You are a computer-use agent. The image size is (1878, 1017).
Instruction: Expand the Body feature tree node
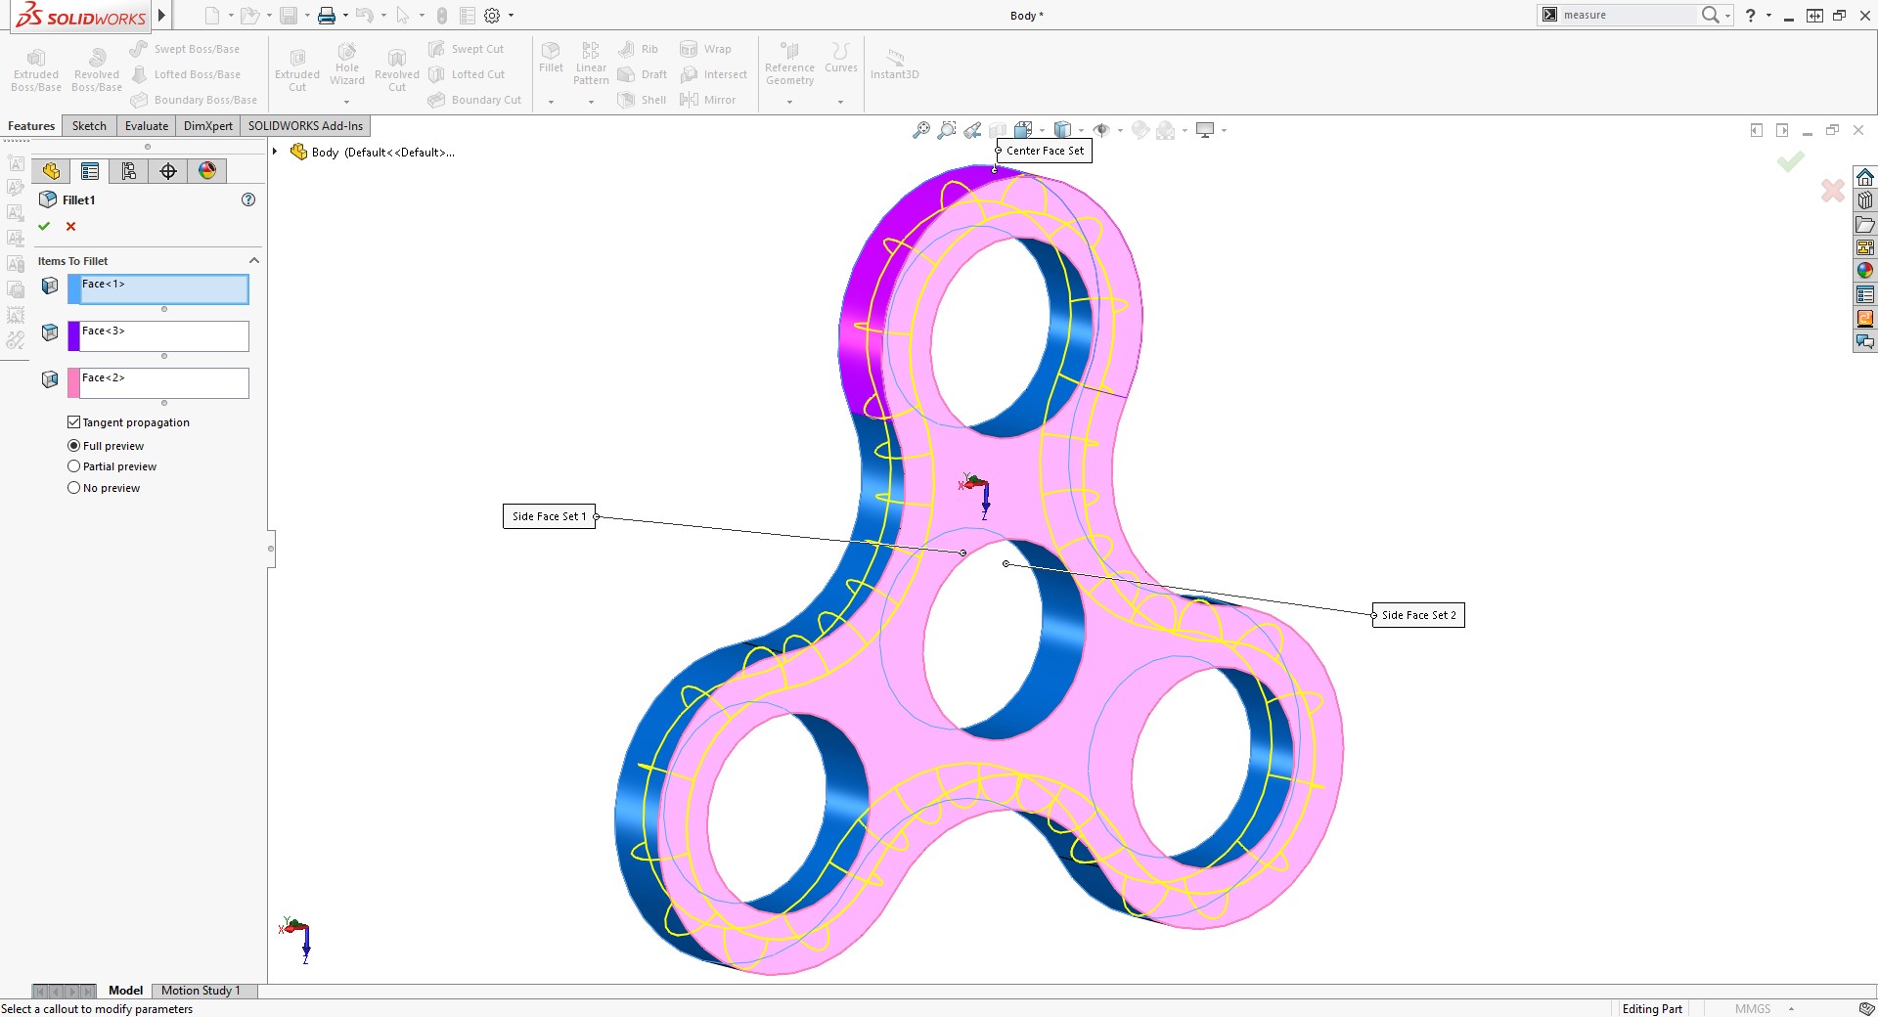point(274,152)
